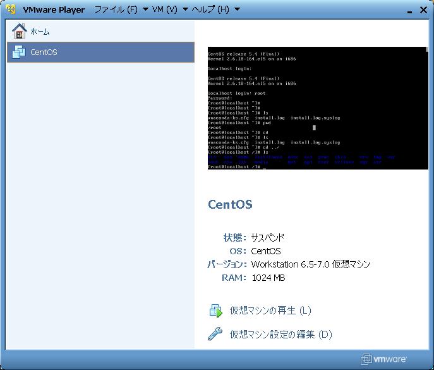
Task: Click the wrench settings icon
Action: (x=216, y=334)
